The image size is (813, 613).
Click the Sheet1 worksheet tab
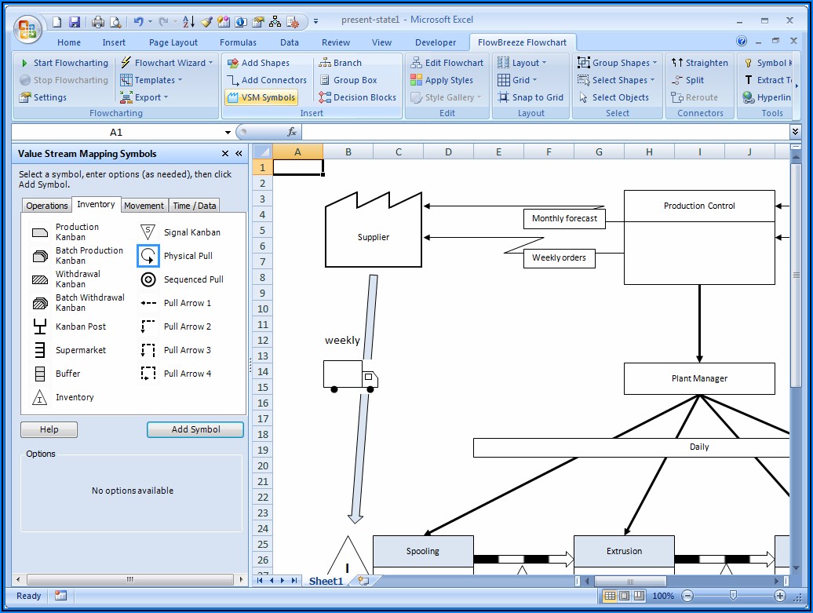click(326, 582)
